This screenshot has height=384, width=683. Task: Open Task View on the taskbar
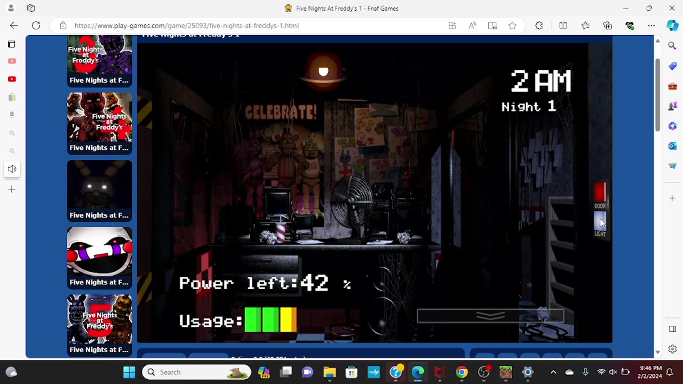[x=285, y=372]
